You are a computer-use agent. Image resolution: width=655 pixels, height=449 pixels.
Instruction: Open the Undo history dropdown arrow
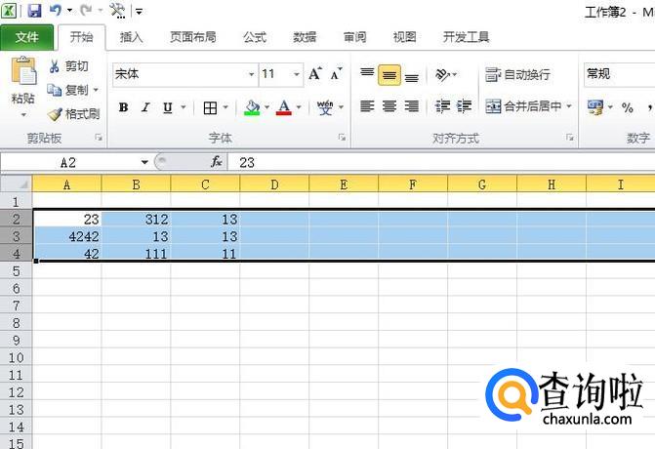(x=69, y=10)
